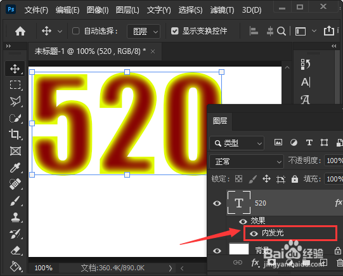Click the workspace layout icon
Image resolution: width=343 pixels, height=276 pixels.
301,31
